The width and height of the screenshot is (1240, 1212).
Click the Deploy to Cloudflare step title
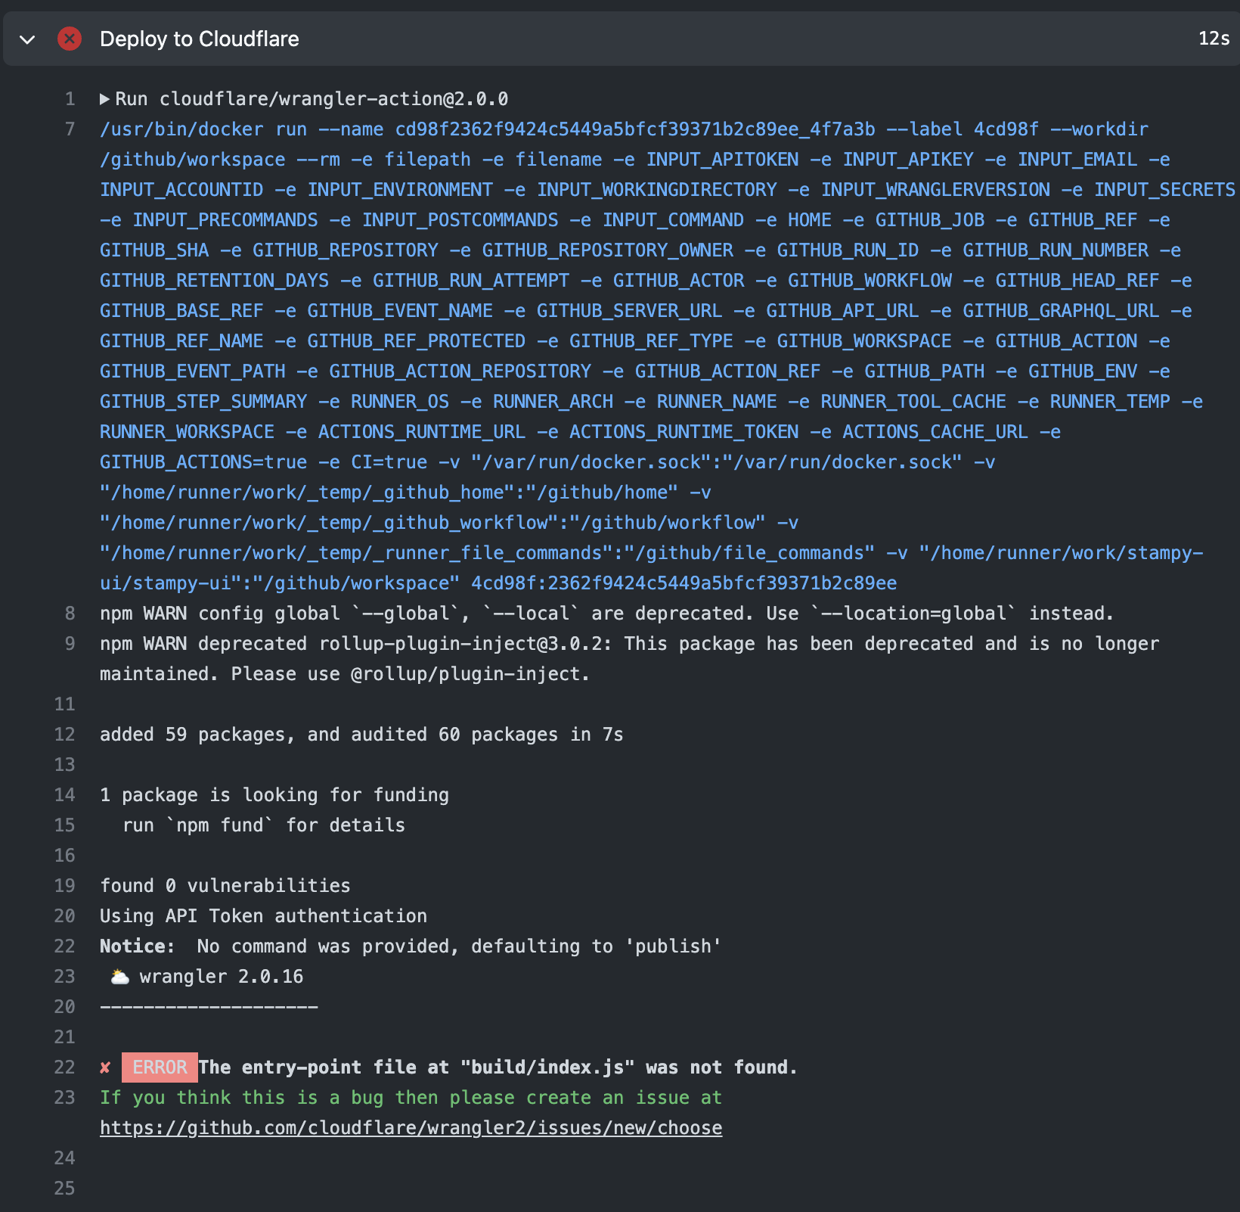[x=200, y=39]
